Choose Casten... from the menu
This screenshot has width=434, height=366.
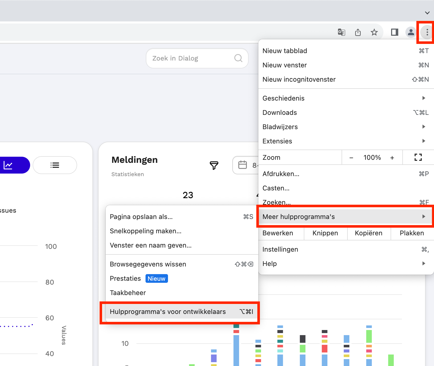[x=346, y=188]
